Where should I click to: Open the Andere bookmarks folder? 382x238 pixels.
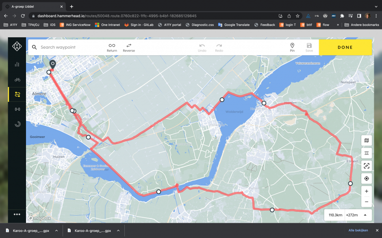click(362, 25)
